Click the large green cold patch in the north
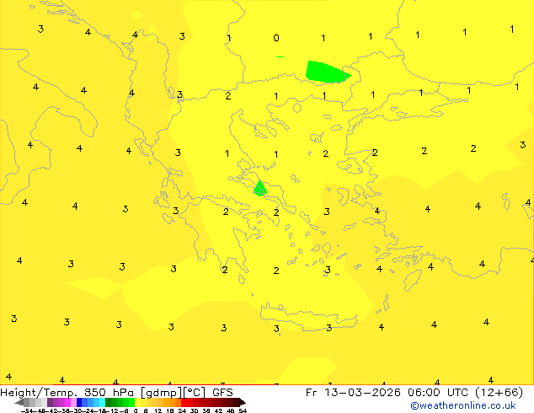 327,72
